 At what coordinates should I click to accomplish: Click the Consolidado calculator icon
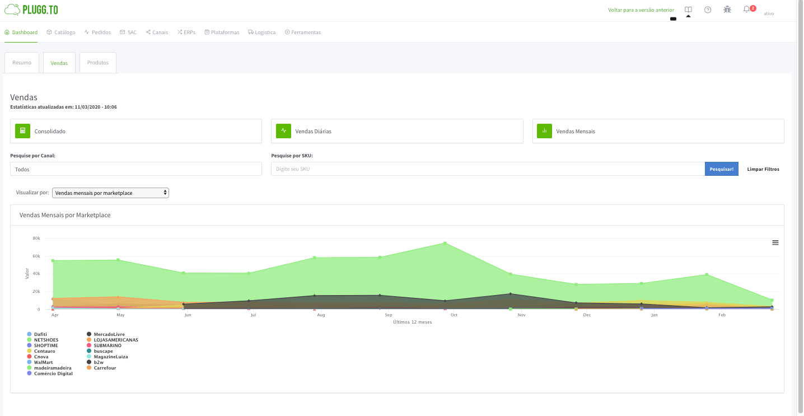pos(22,131)
